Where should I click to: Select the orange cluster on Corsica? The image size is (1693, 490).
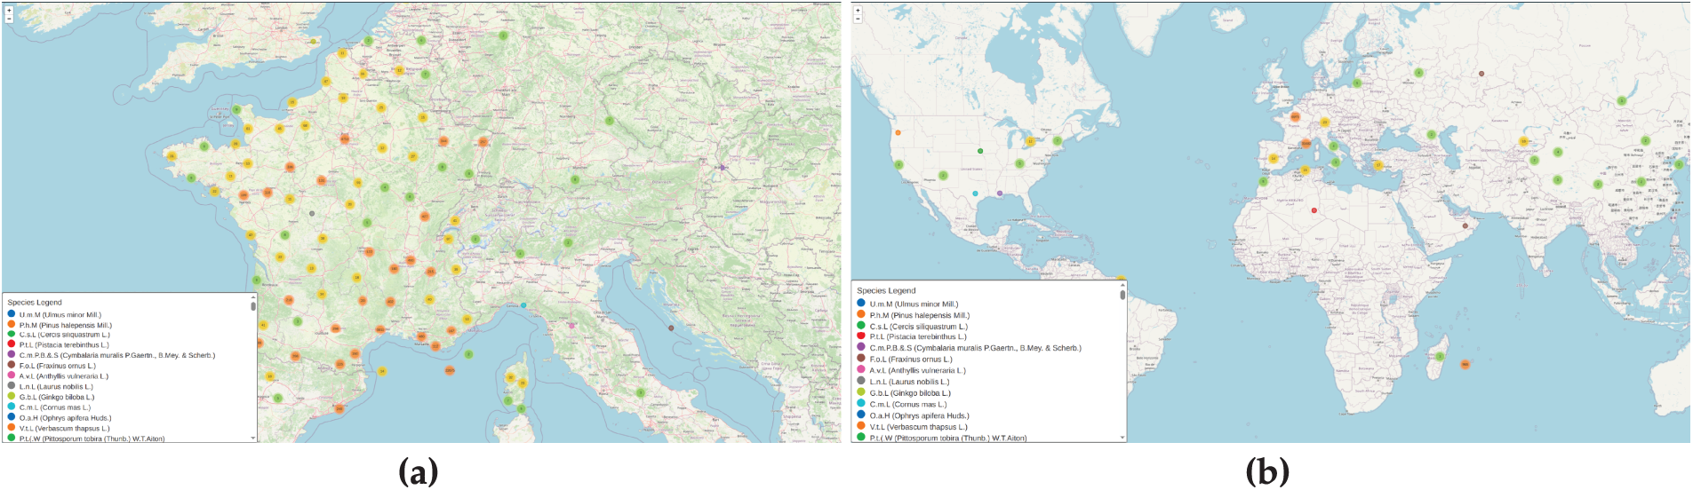510,377
